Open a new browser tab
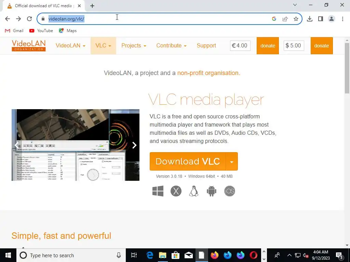The image size is (350, 262). 92,6
